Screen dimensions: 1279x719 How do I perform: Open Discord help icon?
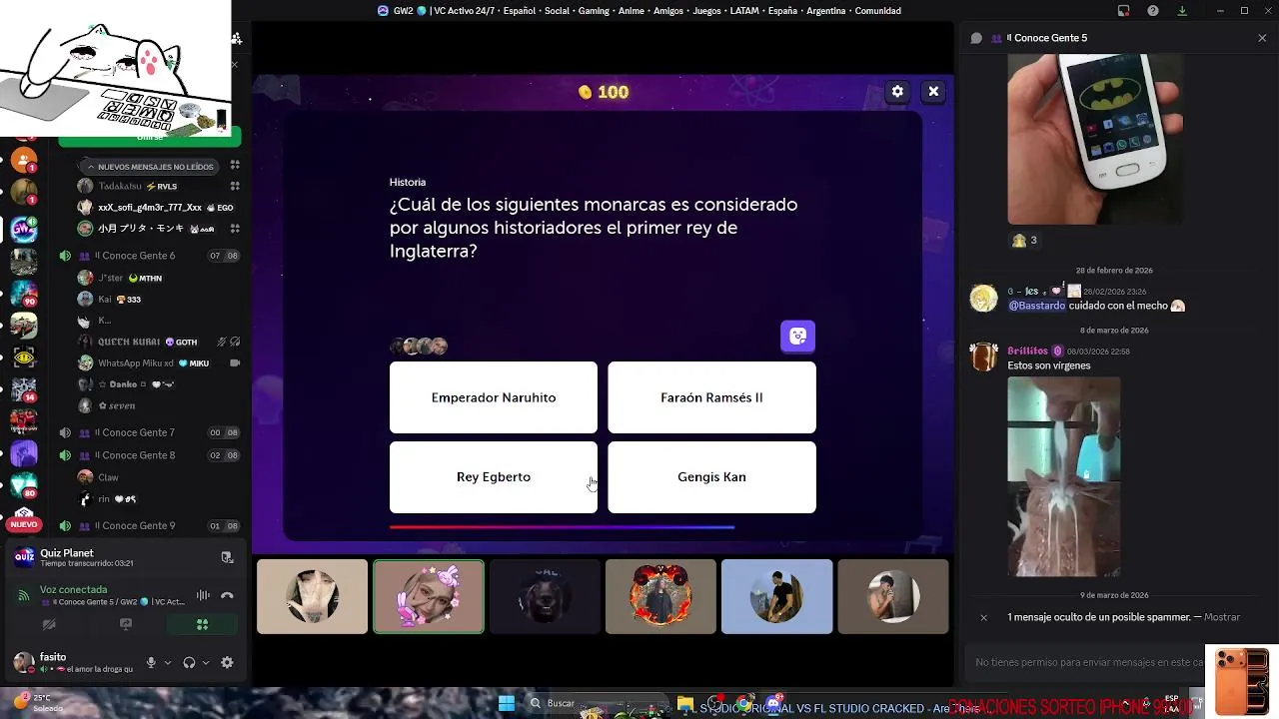[x=1153, y=11]
